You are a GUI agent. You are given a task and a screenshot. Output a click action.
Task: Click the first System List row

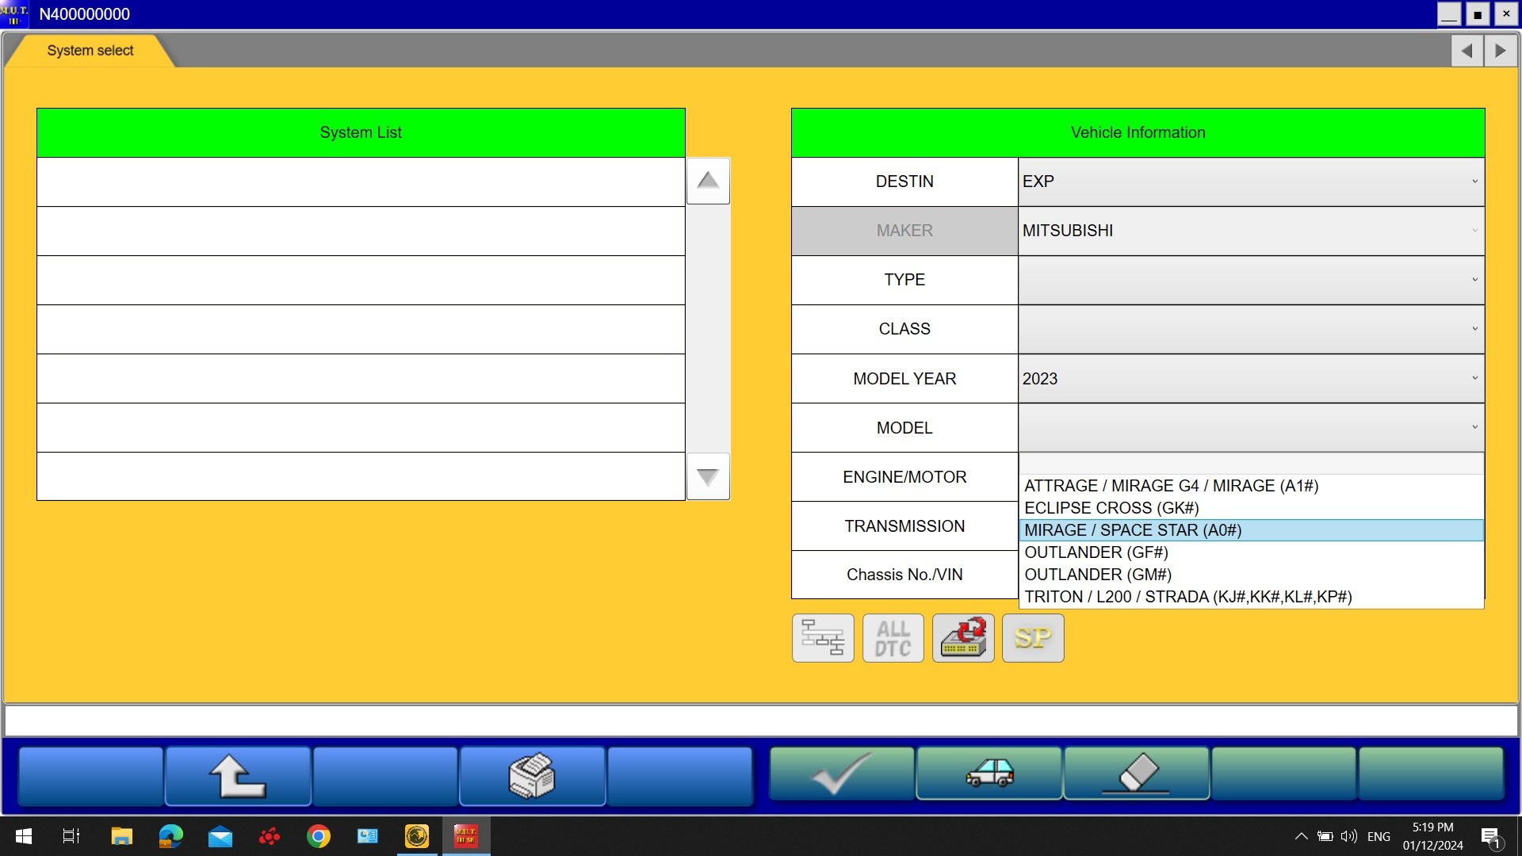click(x=361, y=182)
